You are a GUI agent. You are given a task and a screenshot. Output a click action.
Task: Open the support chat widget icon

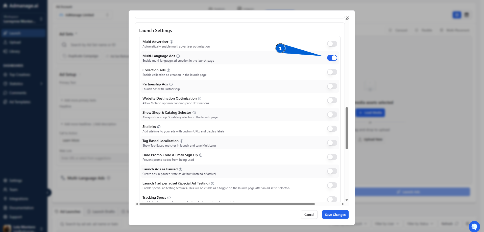point(474,226)
